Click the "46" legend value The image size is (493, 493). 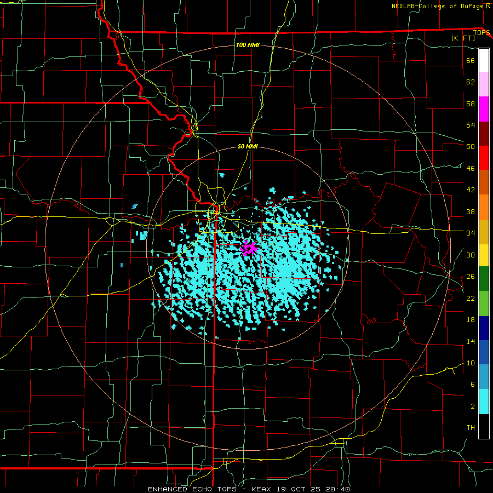471,169
